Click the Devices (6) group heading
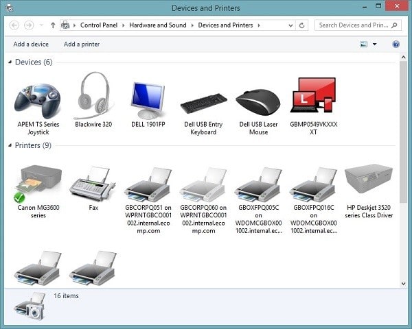Screen dimensions: 412x329 click(34, 62)
